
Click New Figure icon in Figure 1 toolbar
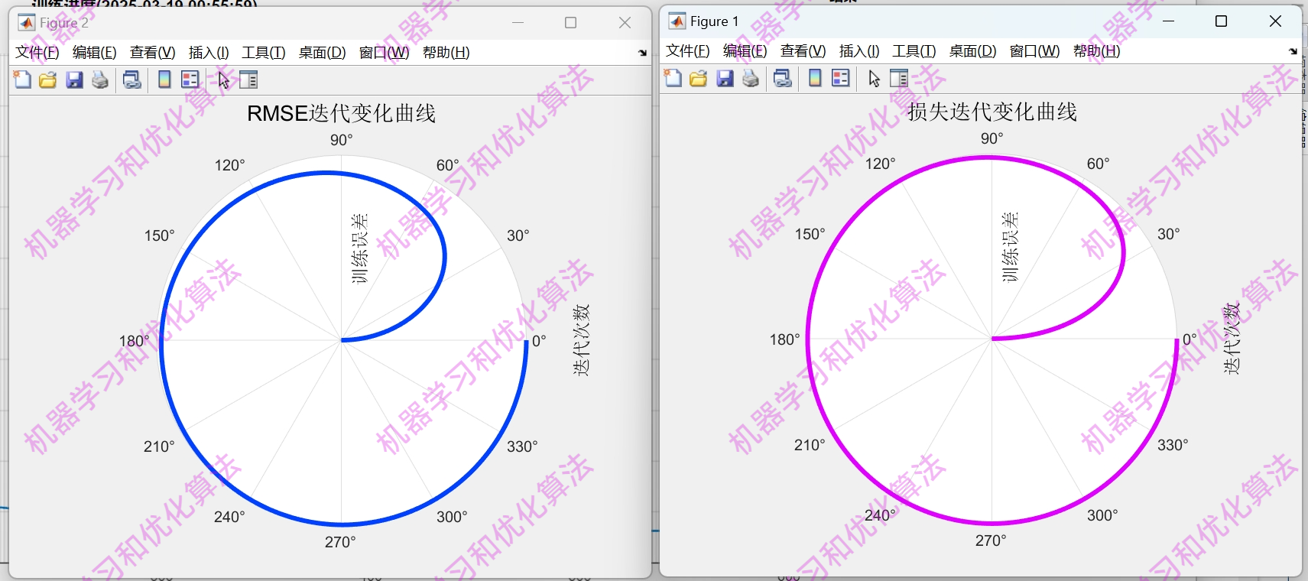[673, 78]
